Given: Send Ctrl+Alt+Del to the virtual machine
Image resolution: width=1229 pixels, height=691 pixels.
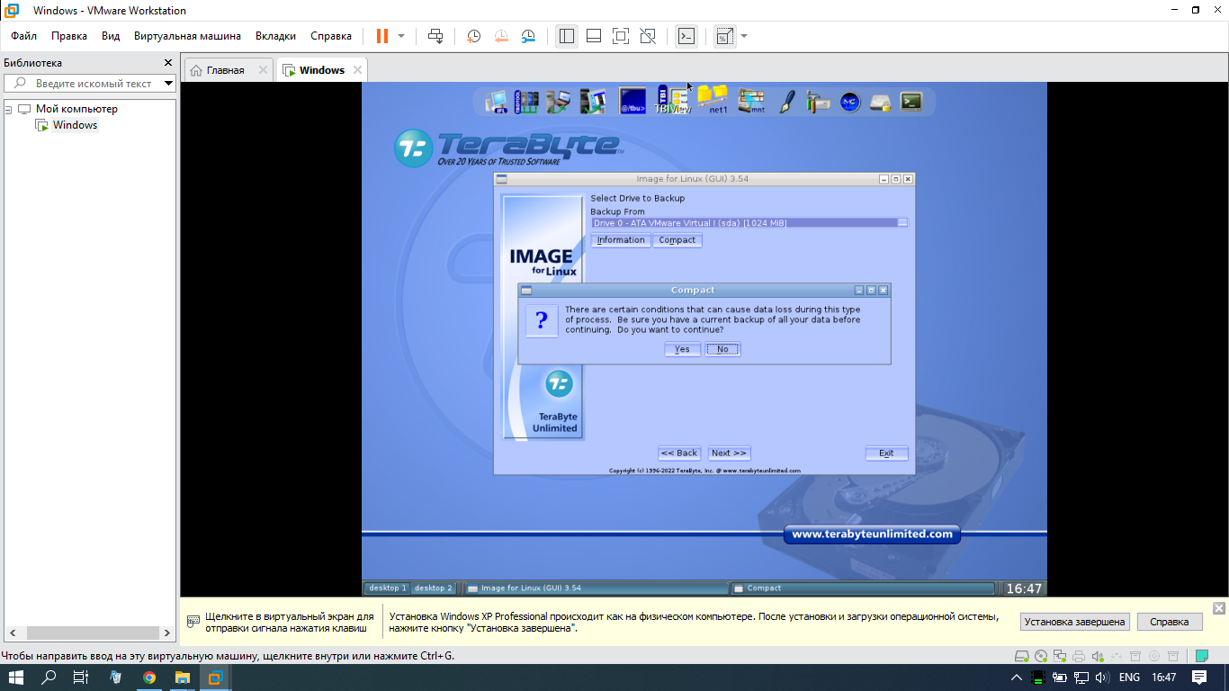Looking at the screenshot, I should click(x=435, y=36).
